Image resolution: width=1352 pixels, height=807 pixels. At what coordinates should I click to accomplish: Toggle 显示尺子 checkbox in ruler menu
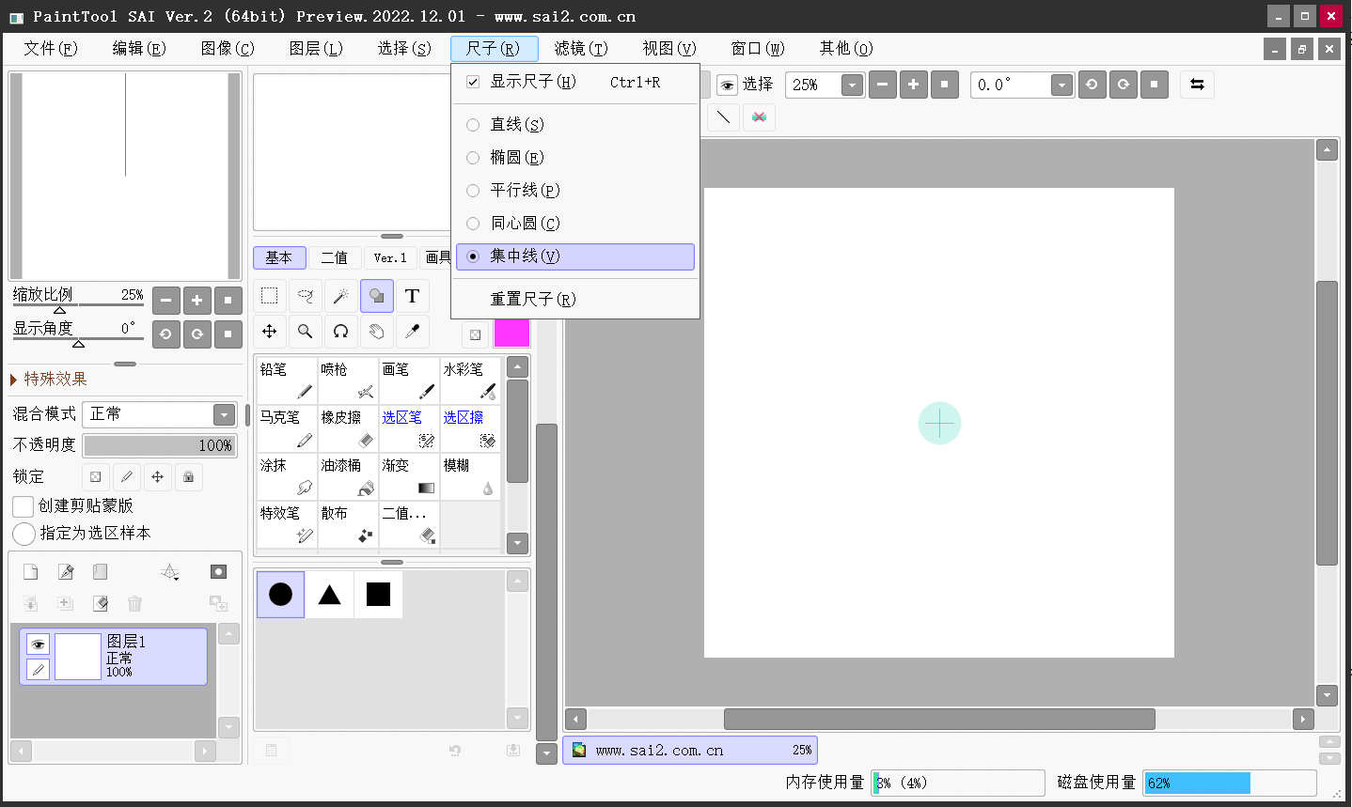point(473,83)
